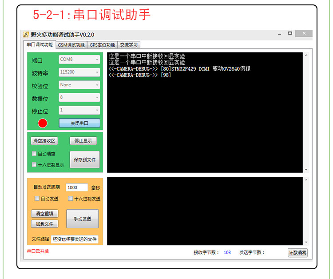Click the 接收字节数 value 103
Viewport: 333px width, 279px height.
coord(227,252)
